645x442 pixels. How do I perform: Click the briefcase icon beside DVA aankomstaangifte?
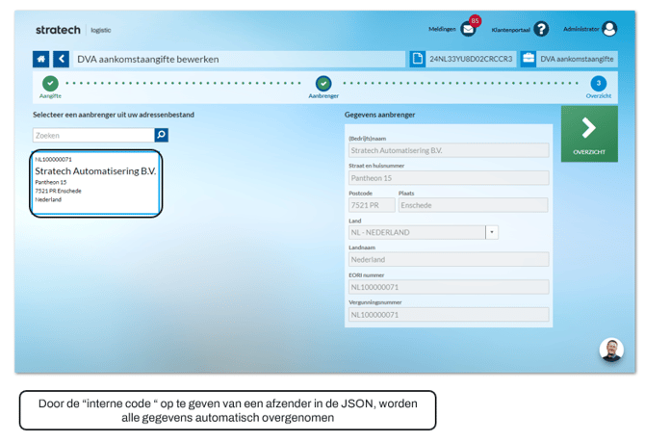click(529, 59)
